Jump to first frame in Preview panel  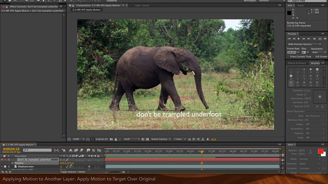coord(289,39)
